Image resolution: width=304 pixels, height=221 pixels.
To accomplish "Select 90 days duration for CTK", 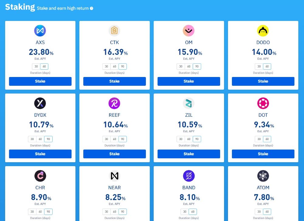I will click(x=123, y=66).
